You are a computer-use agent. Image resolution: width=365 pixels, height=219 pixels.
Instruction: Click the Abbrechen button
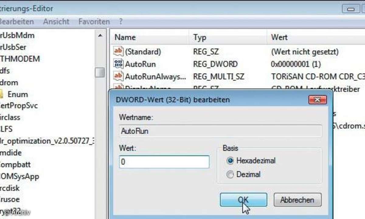tap(297, 200)
